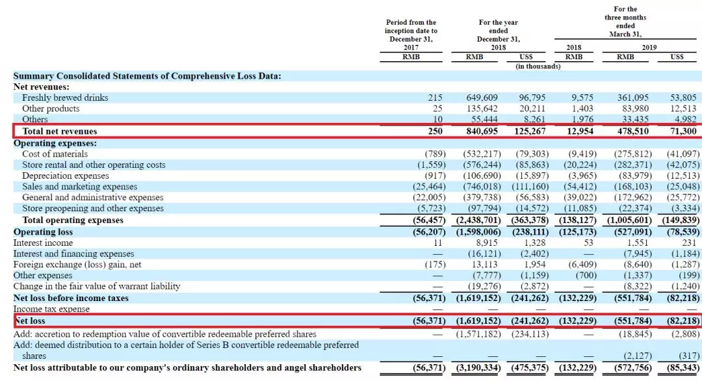The height and width of the screenshot is (381, 702).
Task: Select (3,190,334) in net loss attributable row
Action: (478, 367)
